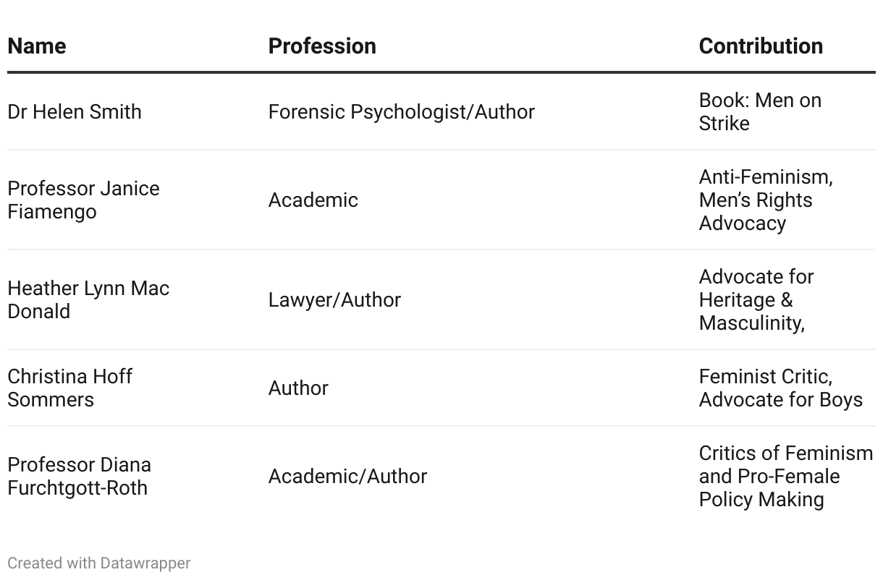Click Anti-Feminism, Men's Rights Advocacy cell

pyautogui.click(x=766, y=200)
